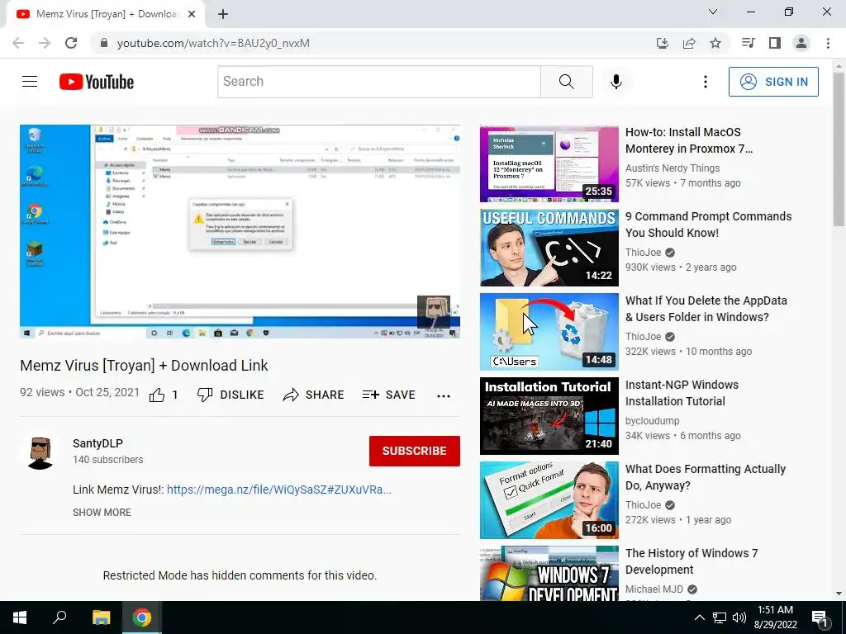Screen dimensions: 846x634
Task: Share the video via SHARE button
Action: pos(313,395)
